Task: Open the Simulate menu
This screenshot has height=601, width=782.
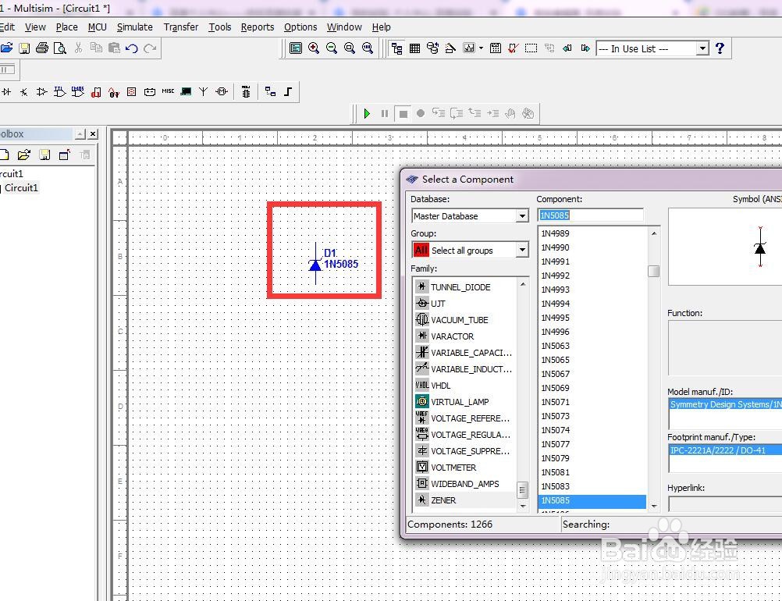Action: 135,27
